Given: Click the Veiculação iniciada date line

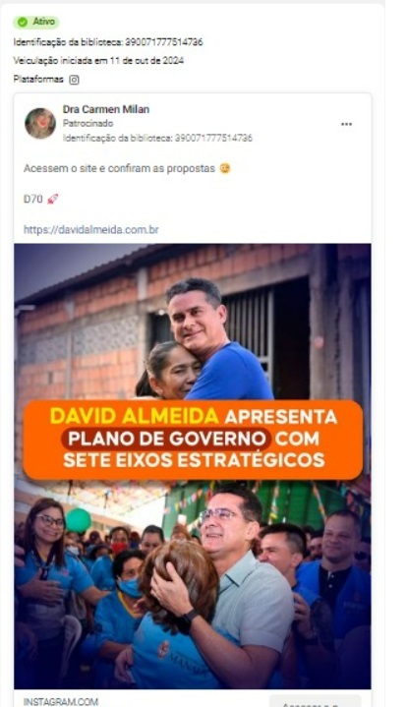Looking at the screenshot, I should 98,60.
